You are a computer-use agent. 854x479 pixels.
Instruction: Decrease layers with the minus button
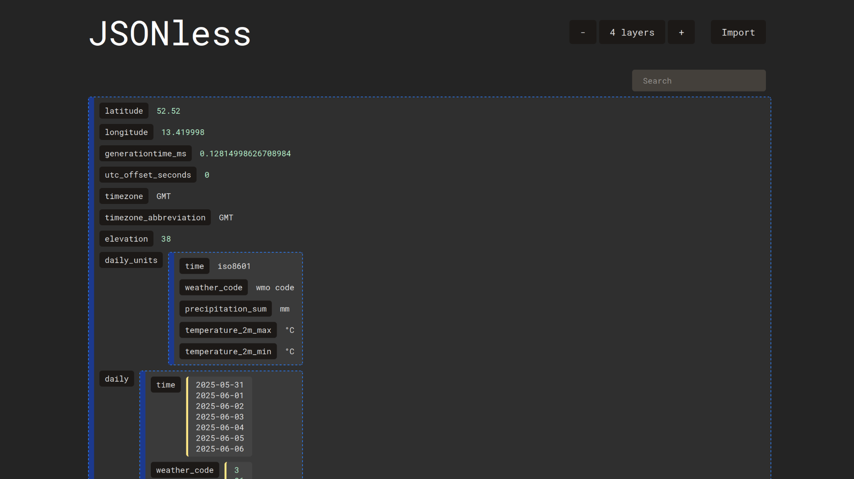(x=583, y=32)
